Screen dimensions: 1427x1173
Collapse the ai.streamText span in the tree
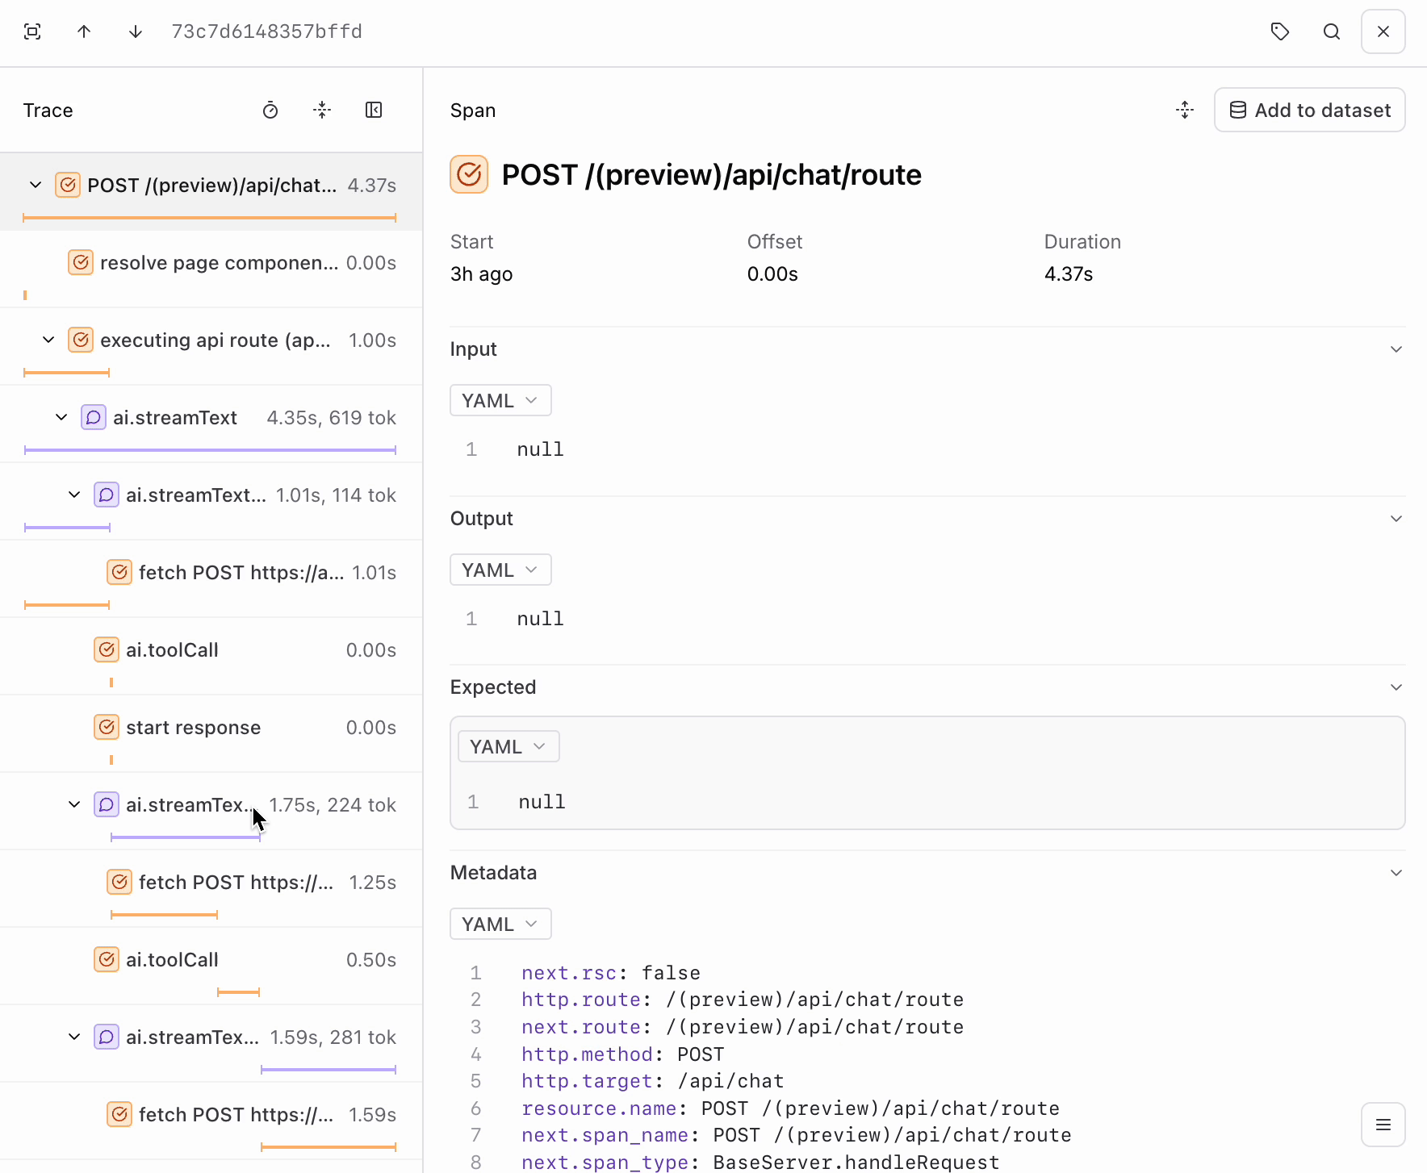(x=61, y=417)
